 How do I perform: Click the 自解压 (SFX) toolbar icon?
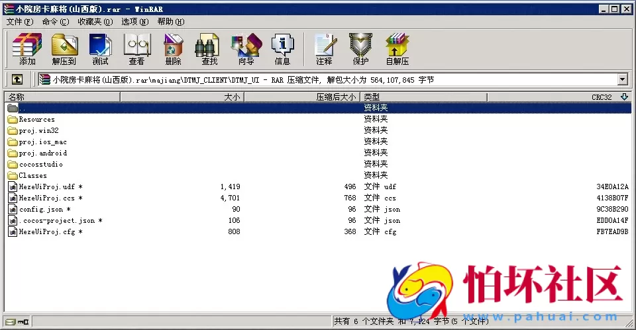tap(397, 49)
